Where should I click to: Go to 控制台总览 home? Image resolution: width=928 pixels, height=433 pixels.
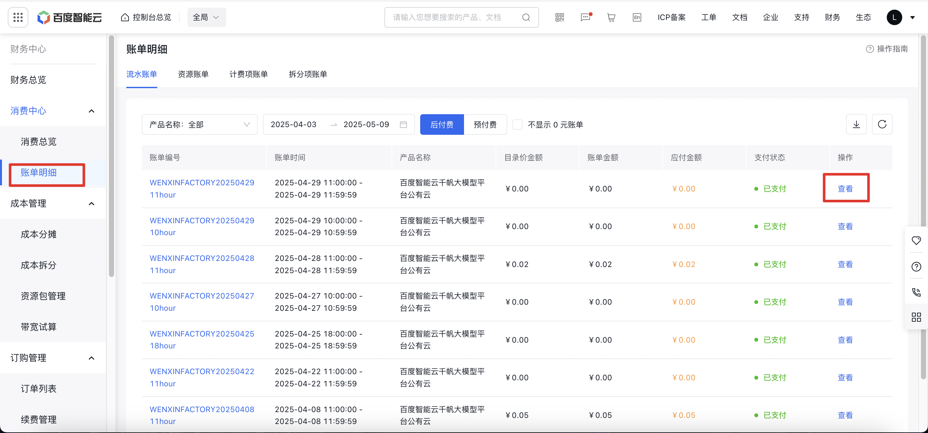coord(146,17)
